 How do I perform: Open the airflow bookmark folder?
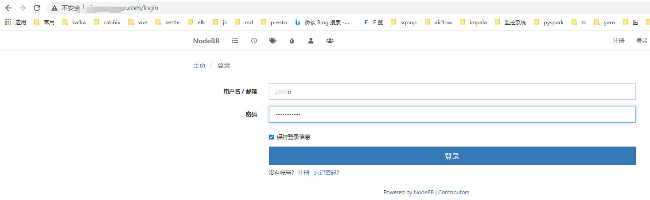(438, 22)
